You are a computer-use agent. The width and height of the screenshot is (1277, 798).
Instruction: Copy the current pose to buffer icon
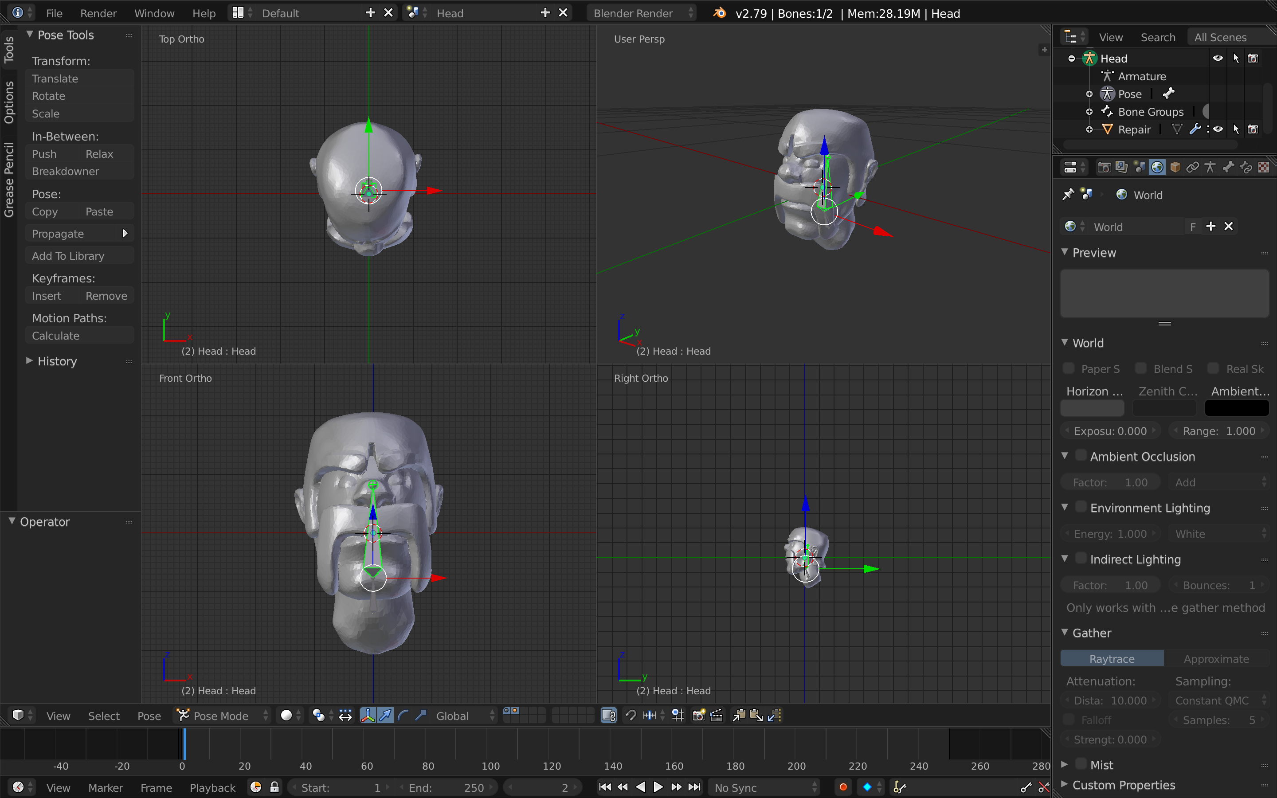[x=739, y=716]
